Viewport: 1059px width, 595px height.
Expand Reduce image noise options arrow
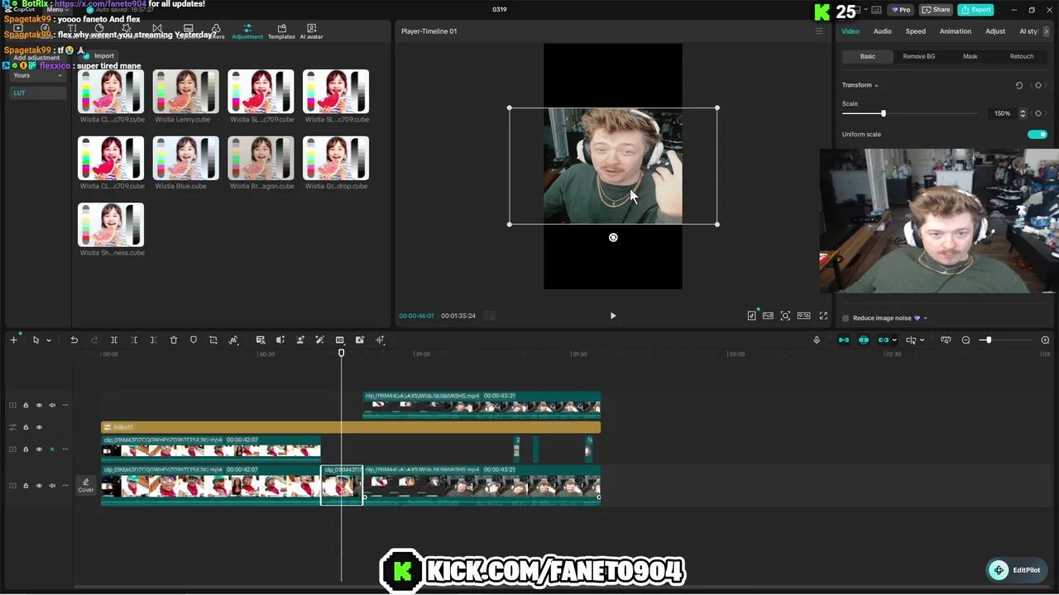click(925, 318)
